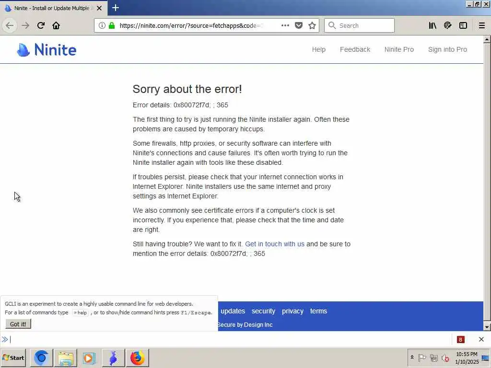Close the Ninite tab

click(99, 8)
